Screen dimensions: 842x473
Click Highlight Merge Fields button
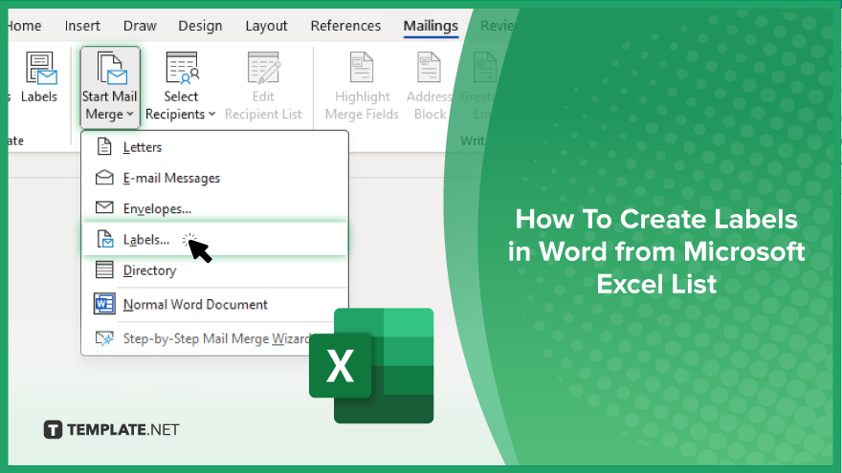coord(362,87)
